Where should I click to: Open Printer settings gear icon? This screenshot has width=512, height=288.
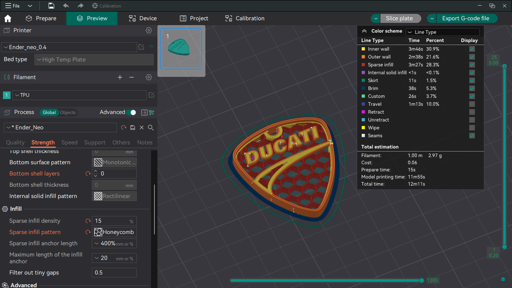149,30
